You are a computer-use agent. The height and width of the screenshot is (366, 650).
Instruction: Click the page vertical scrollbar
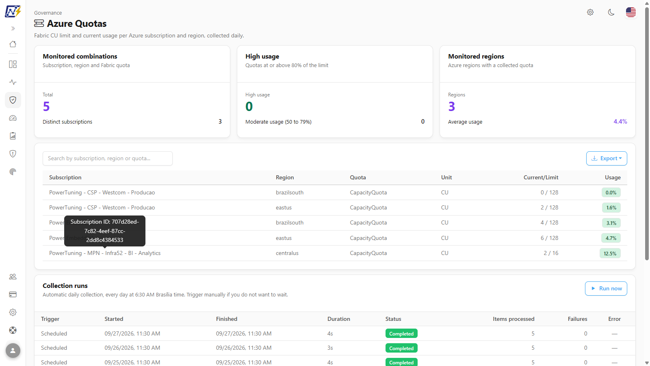(647, 134)
